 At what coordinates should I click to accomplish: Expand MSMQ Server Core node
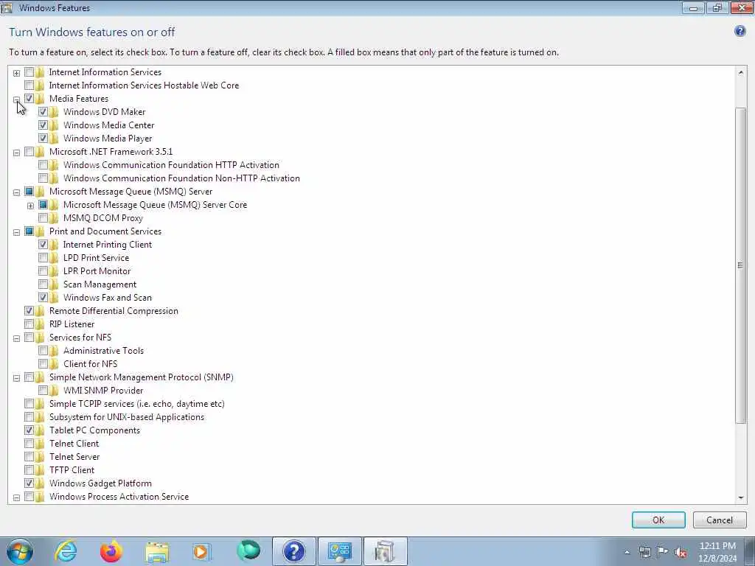pos(30,206)
